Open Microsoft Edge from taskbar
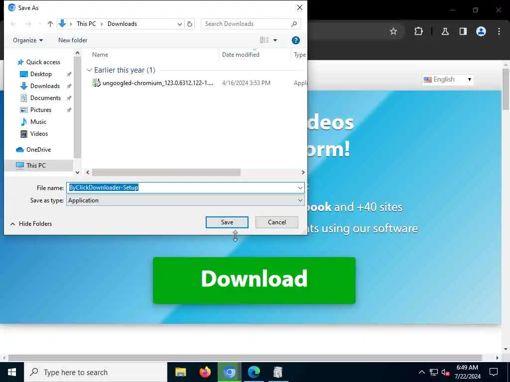This screenshot has width=510, height=382. pyautogui.click(x=254, y=372)
